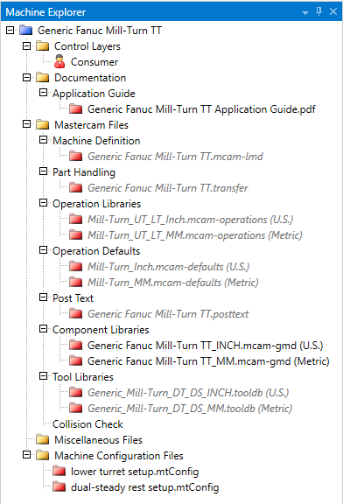Screen dimensions: 343x504
Task: Collapse the Machine Definition node
Action: point(43,140)
